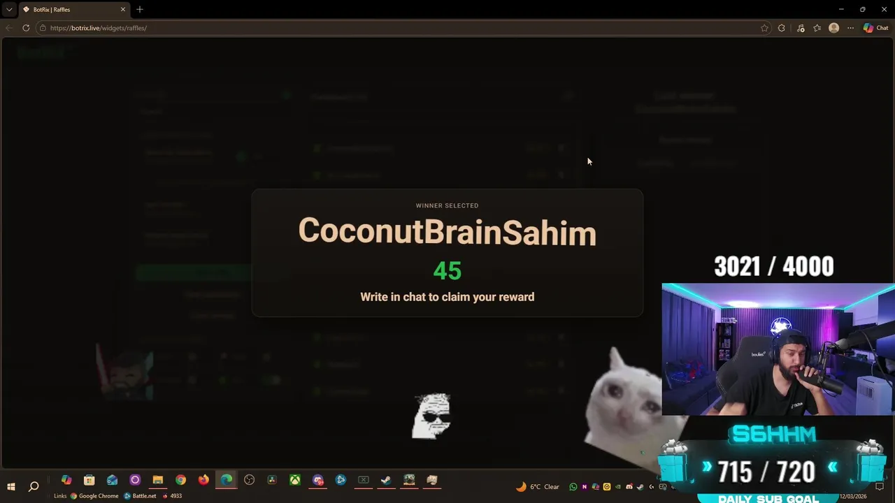Open Steam from the taskbar

pyautogui.click(x=386, y=480)
